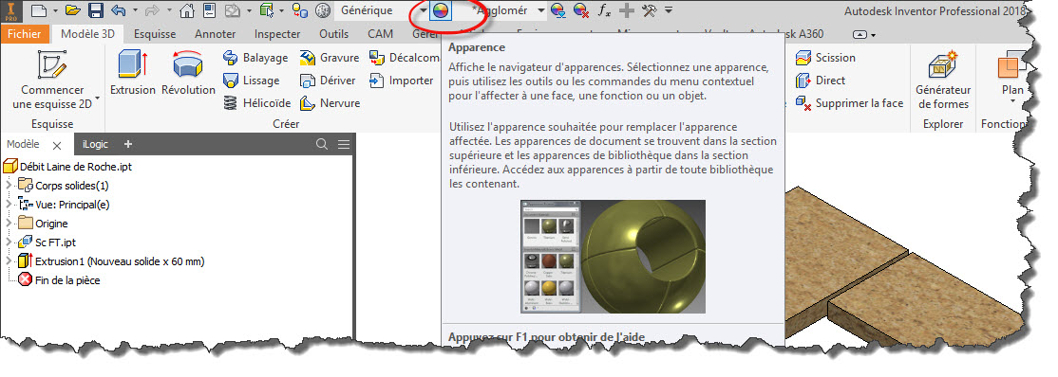Viewport: 1058px width, 377px height.
Task: Open the quick access toolbar customize arrow
Action: point(668,10)
